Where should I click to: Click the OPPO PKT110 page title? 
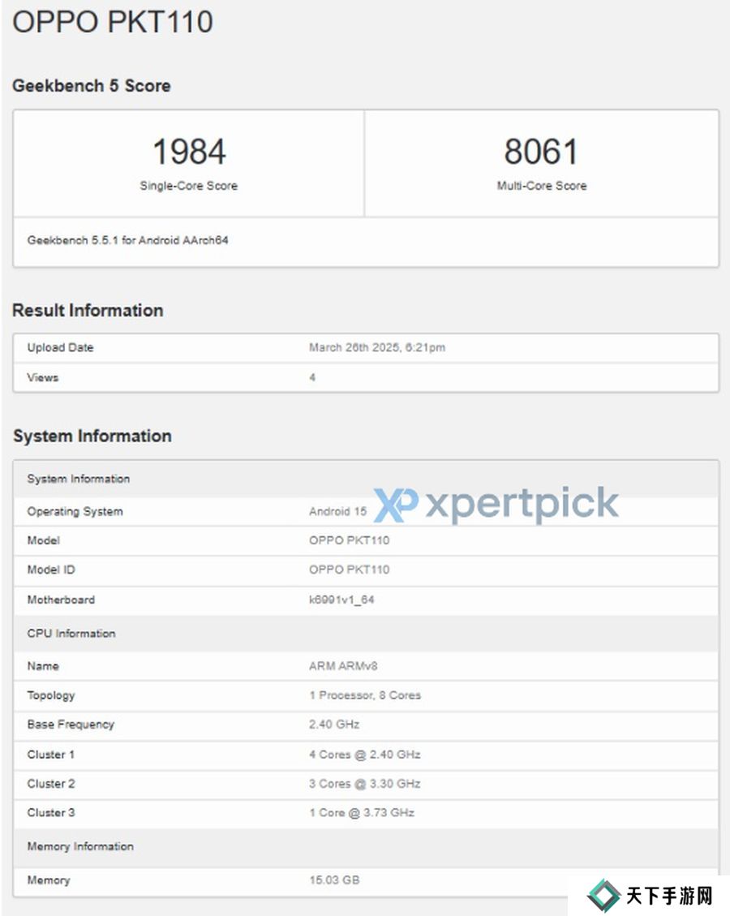[x=113, y=22]
